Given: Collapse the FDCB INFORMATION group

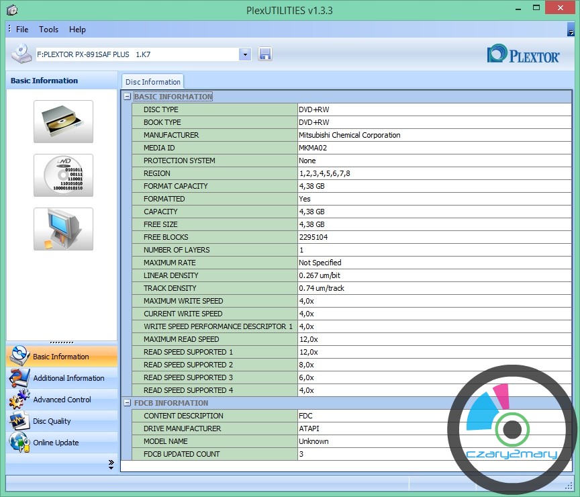Looking at the screenshot, I should click(127, 403).
